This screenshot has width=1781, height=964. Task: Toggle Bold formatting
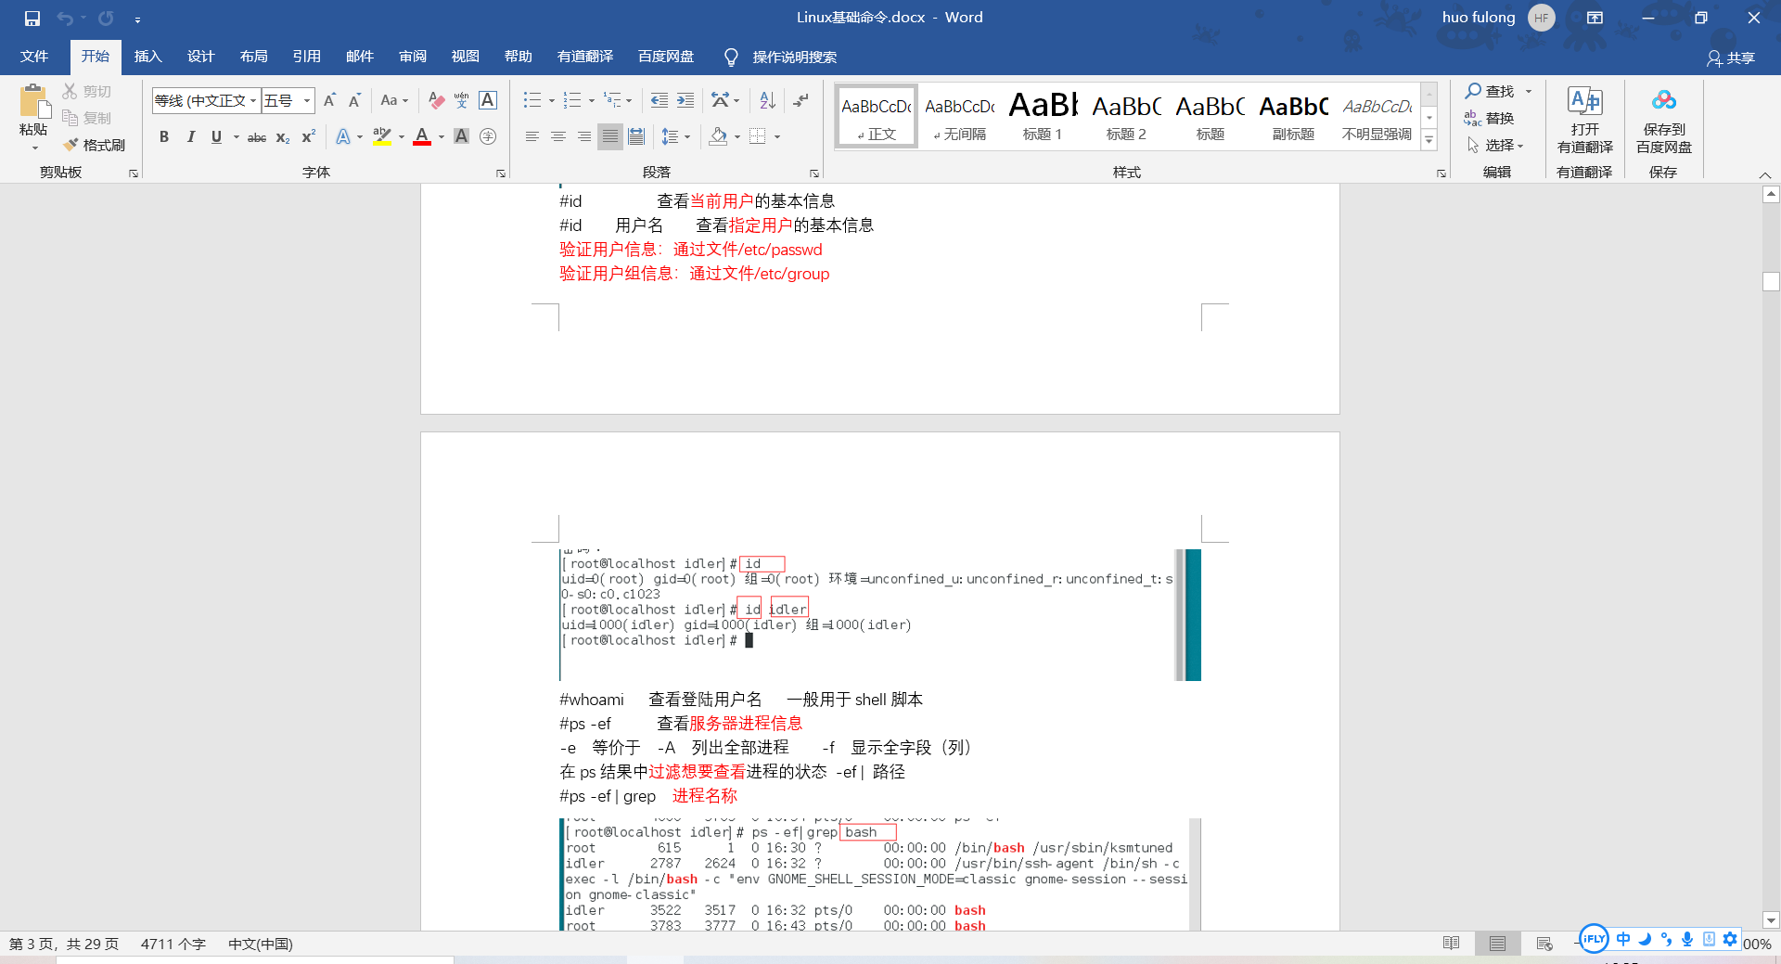click(164, 136)
